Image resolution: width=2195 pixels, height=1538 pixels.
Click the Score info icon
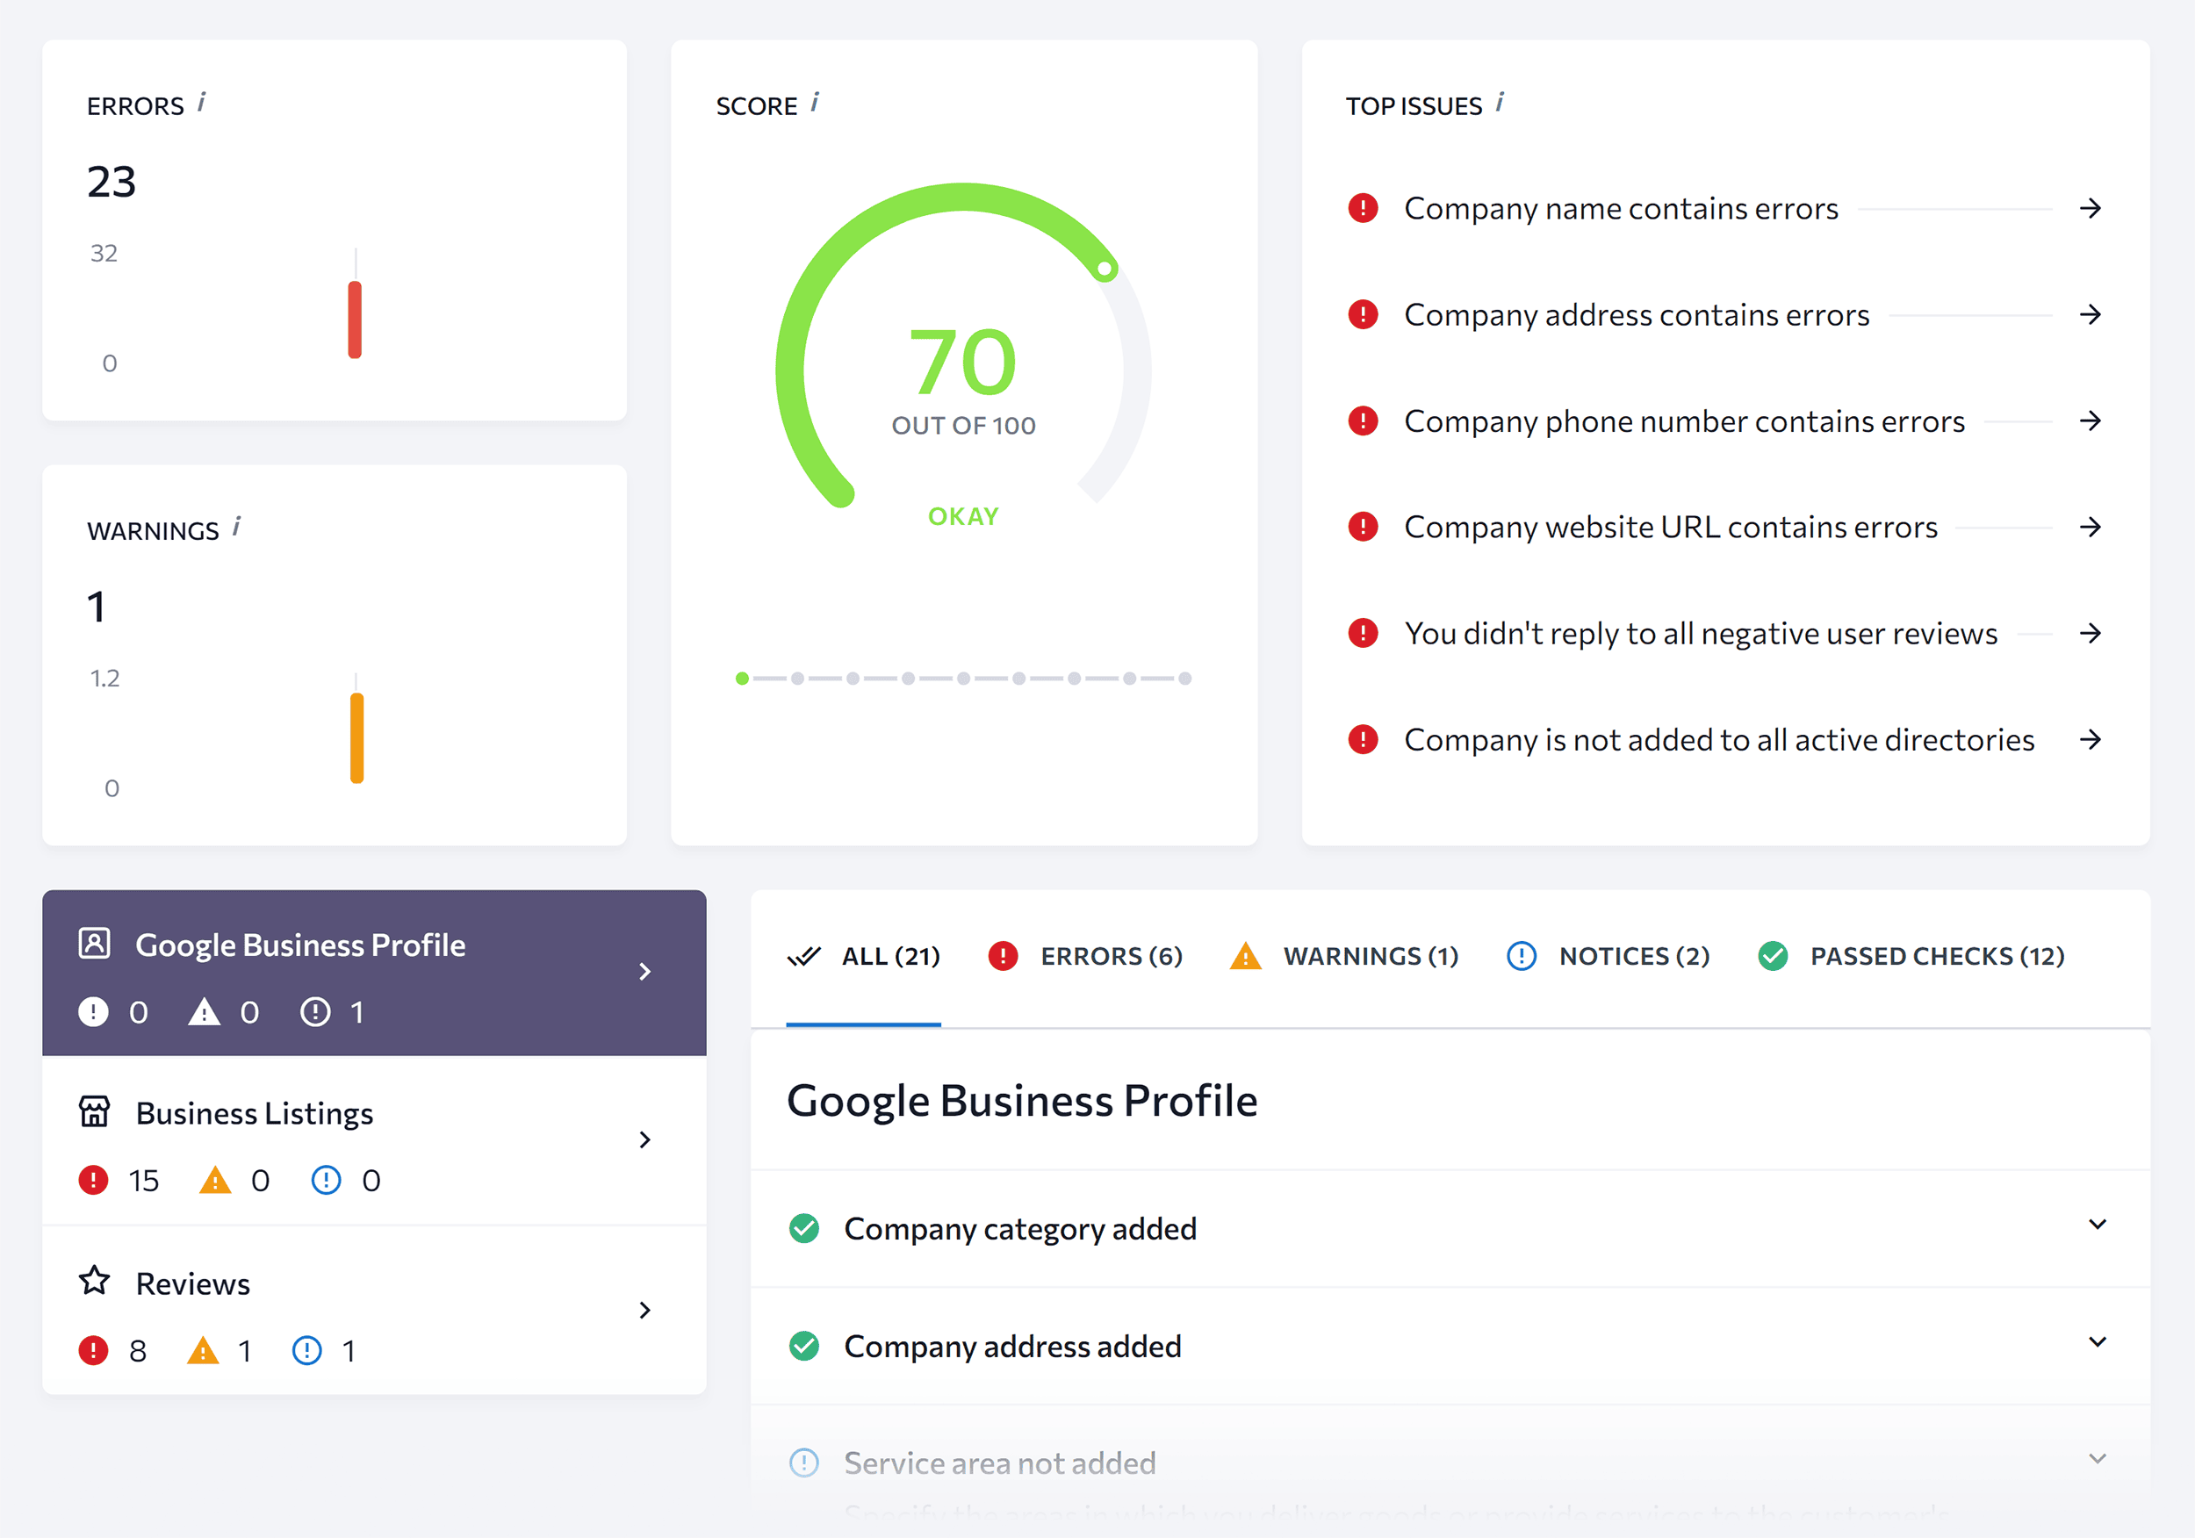[x=816, y=103]
